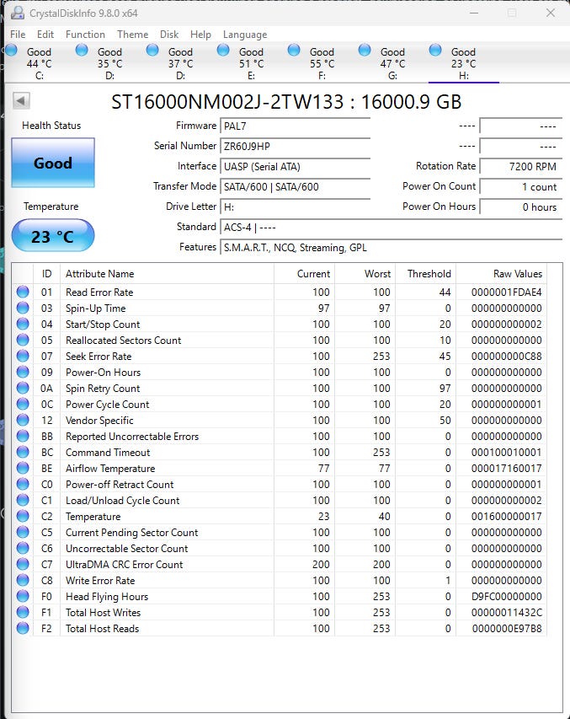Click the previous disk arrow button
This screenshot has height=719, width=570.
(x=21, y=100)
